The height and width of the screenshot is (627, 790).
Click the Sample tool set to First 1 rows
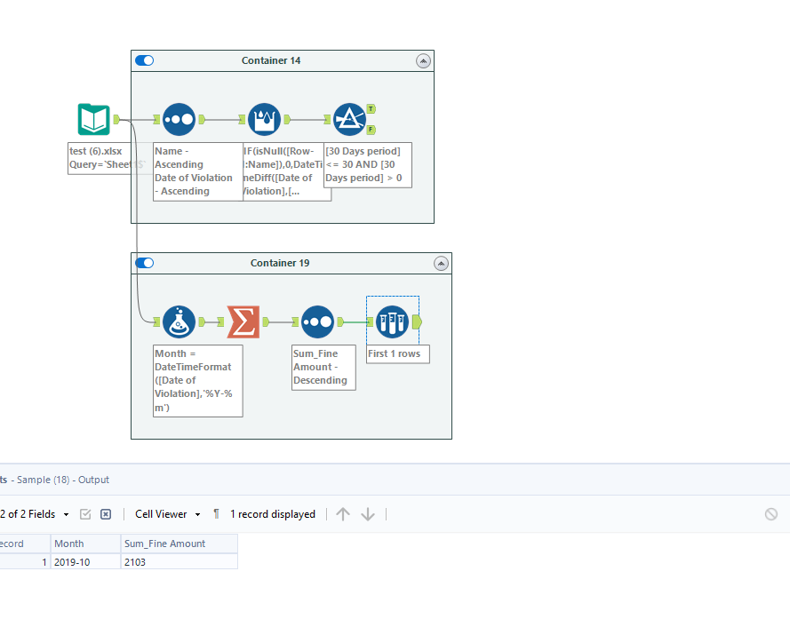click(392, 321)
